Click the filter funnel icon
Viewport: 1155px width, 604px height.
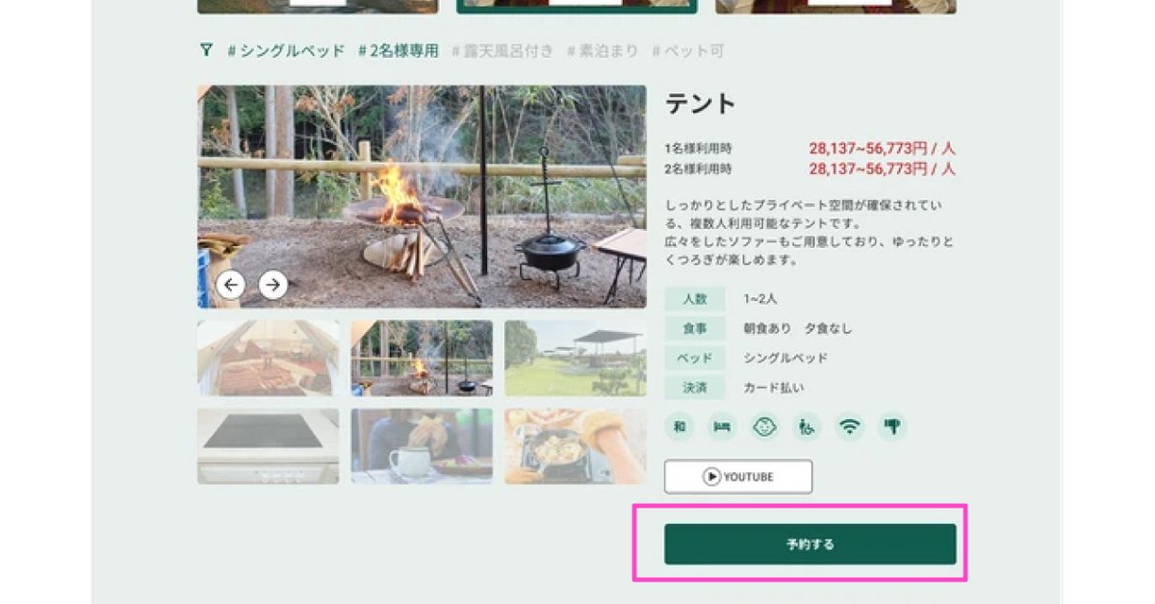pyautogui.click(x=206, y=50)
